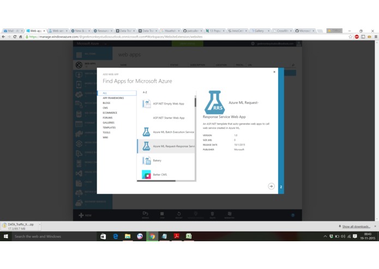This screenshot has height=269, width=379.
Task: Select the Better CMS app icon
Action: coord(146,174)
